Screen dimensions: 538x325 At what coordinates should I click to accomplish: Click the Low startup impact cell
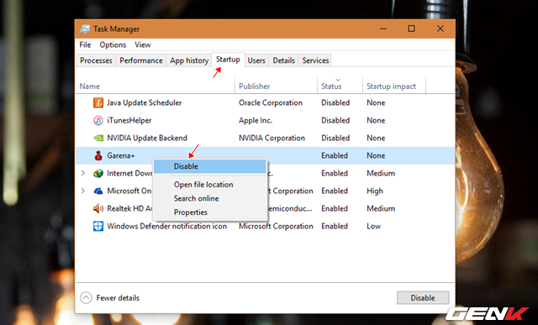coord(373,226)
